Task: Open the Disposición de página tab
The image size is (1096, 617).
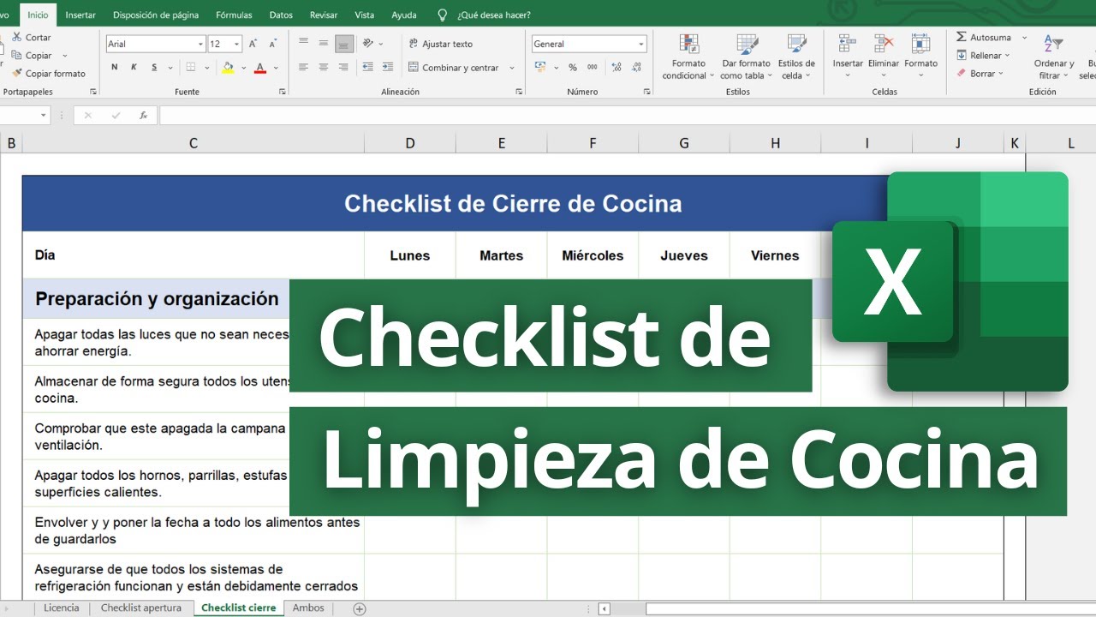Action: [156, 15]
